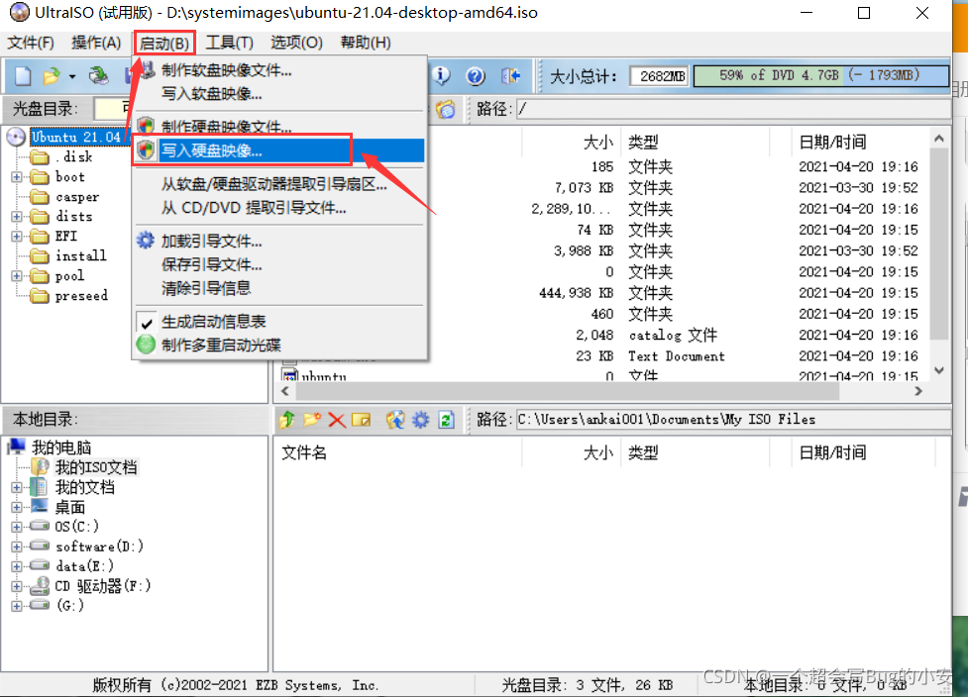Screen dimensions: 968x697
Task: Click the 2682MB total size field
Action: 659,76
